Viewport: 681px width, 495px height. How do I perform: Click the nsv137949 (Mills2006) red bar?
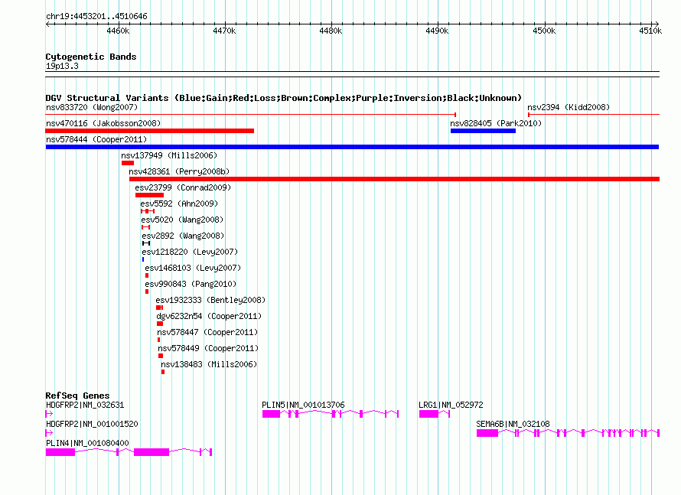click(128, 163)
